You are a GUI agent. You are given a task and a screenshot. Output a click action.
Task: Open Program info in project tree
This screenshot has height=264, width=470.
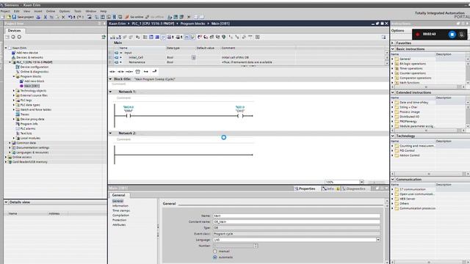coord(29,124)
